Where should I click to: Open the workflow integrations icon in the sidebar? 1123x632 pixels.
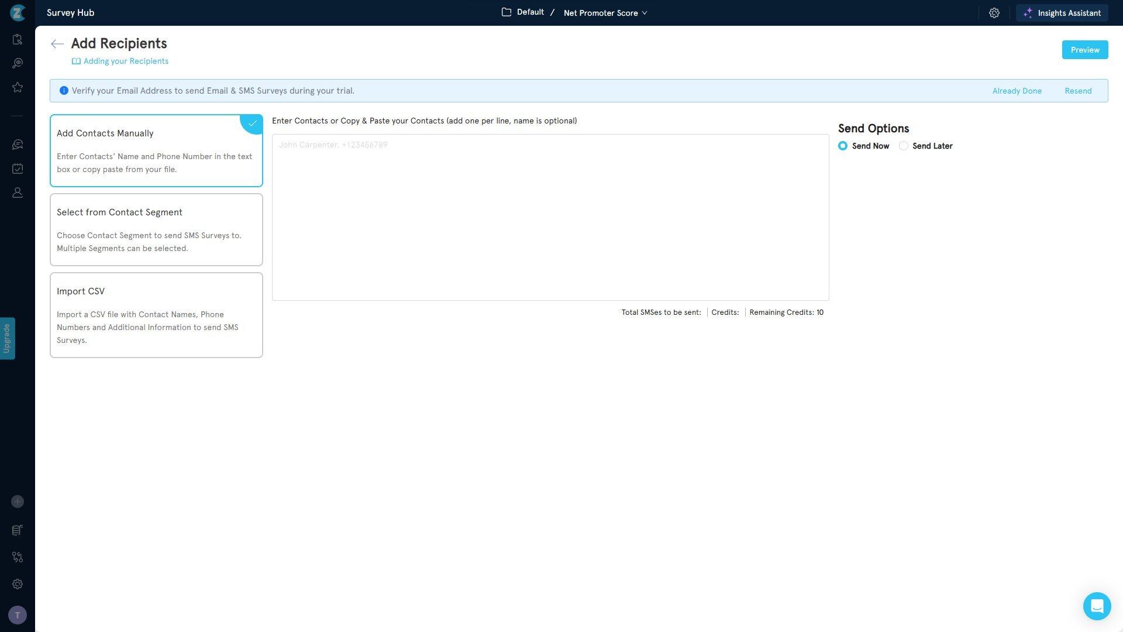pyautogui.click(x=18, y=557)
